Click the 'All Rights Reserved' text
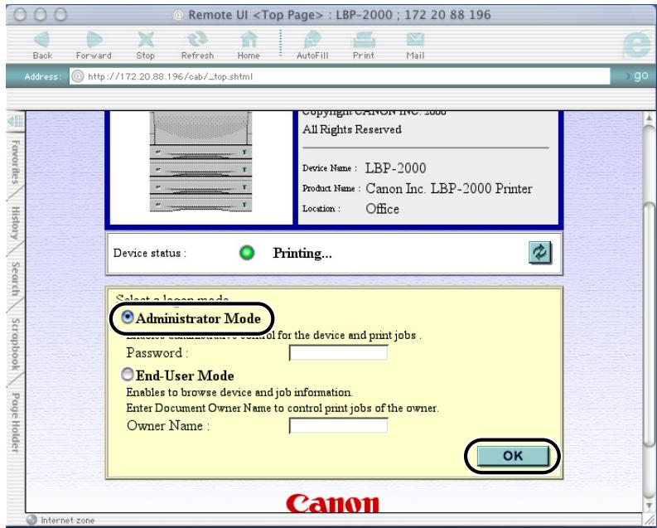Image resolution: width=657 pixels, height=528 pixels. tap(352, 129)
